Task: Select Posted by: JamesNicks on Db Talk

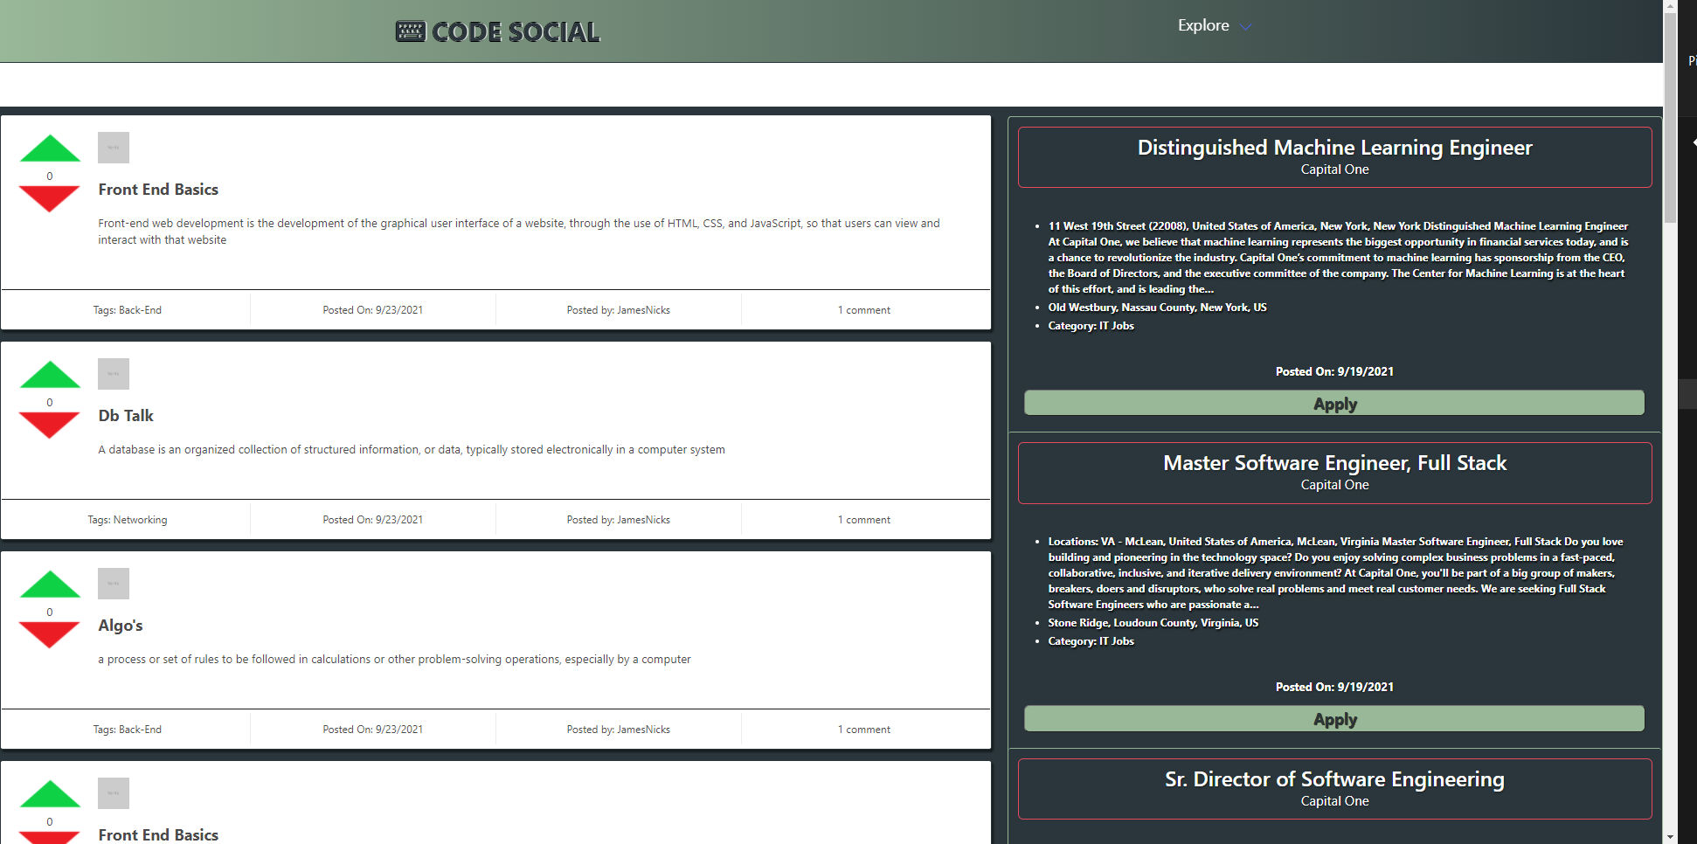Action: pos(619,520)
